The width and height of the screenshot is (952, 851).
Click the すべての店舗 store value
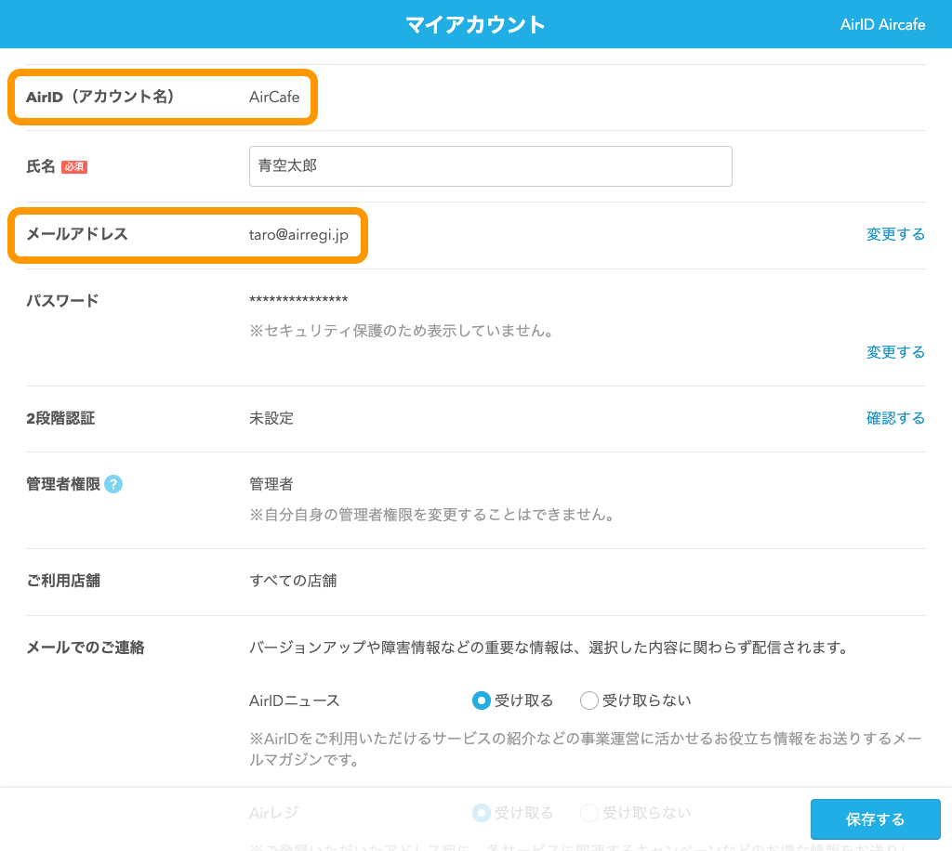coord(293,581)
